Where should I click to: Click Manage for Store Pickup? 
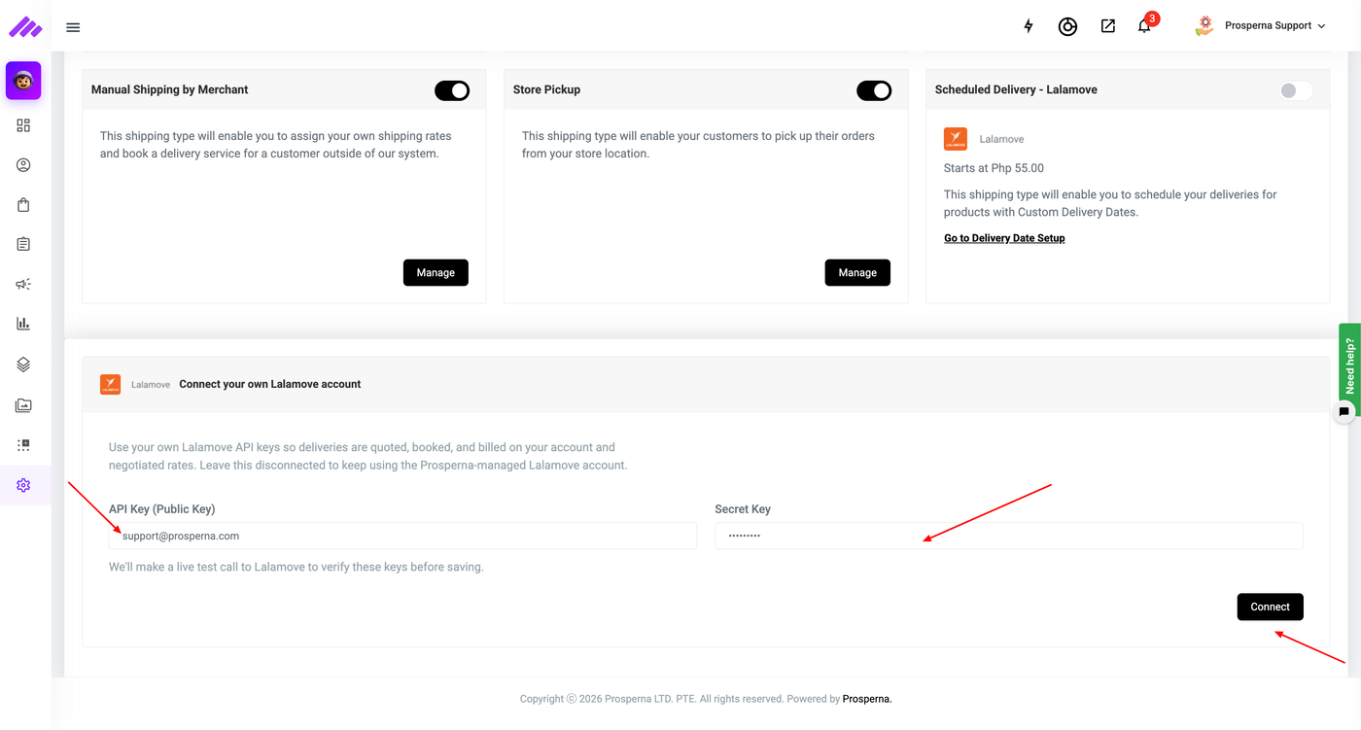[x=857, y=273]
